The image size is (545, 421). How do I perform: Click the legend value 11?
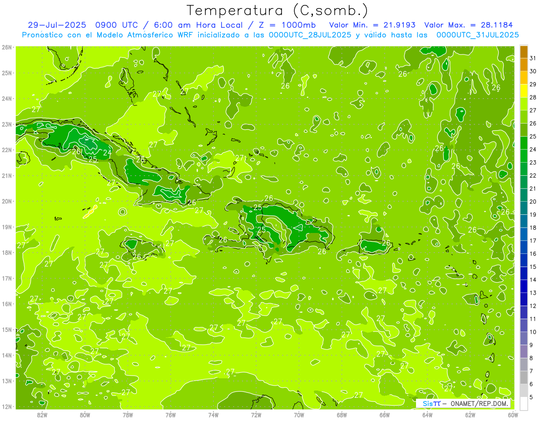[533, 319]
